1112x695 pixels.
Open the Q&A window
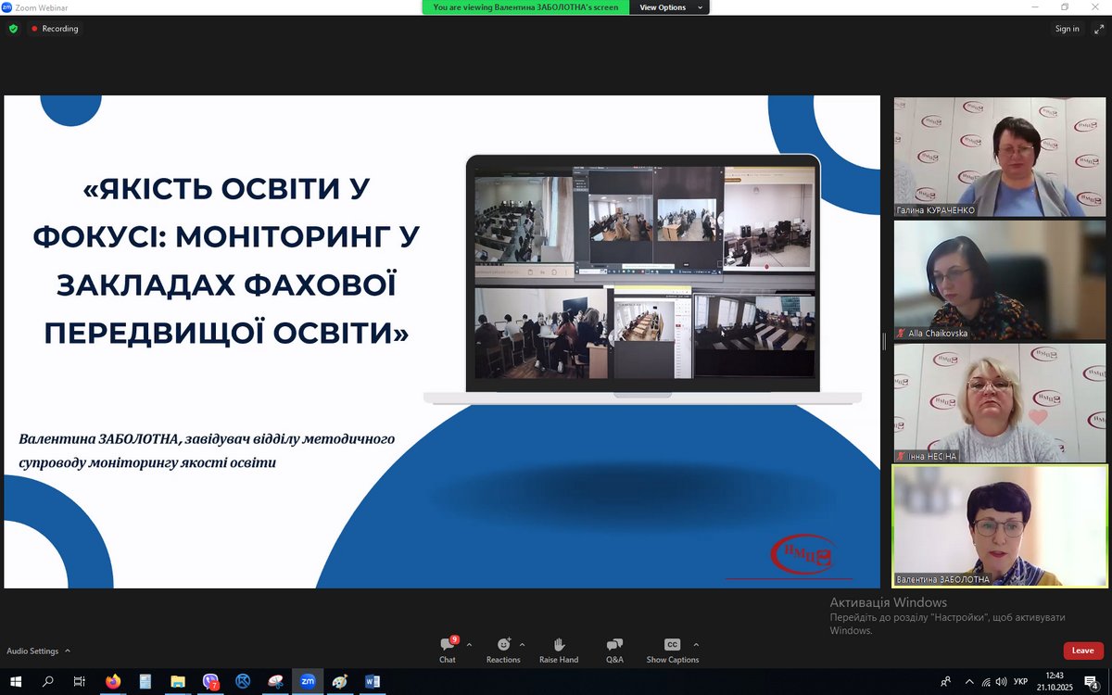pos(614,650)
